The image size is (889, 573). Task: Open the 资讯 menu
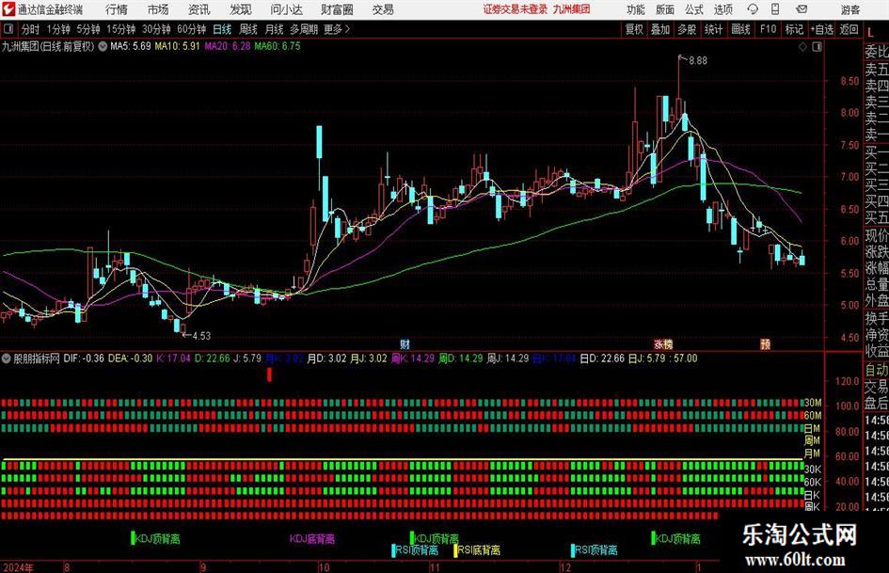(199, 9)
